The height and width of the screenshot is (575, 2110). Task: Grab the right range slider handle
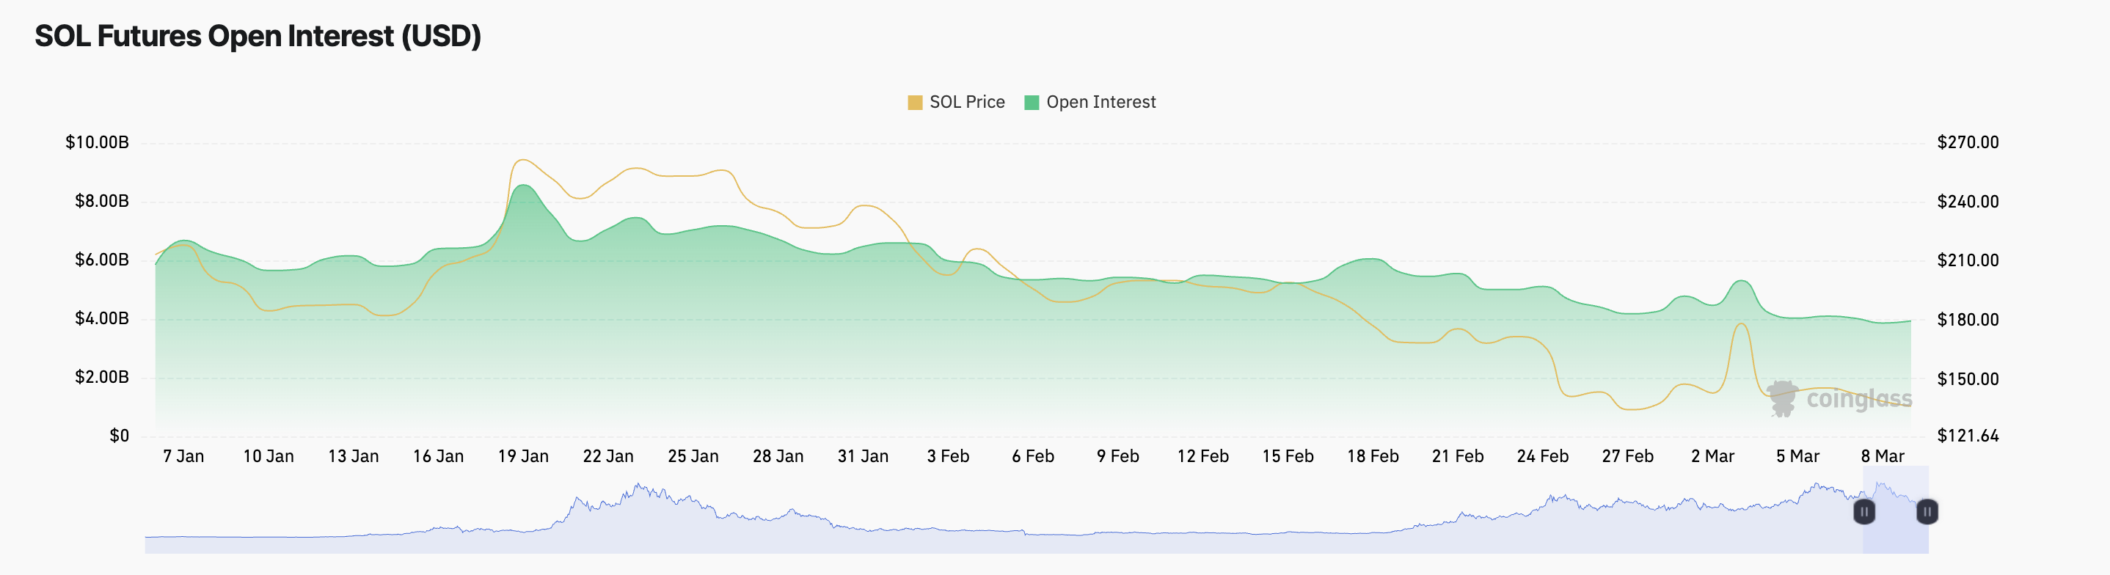(1927, 512)
